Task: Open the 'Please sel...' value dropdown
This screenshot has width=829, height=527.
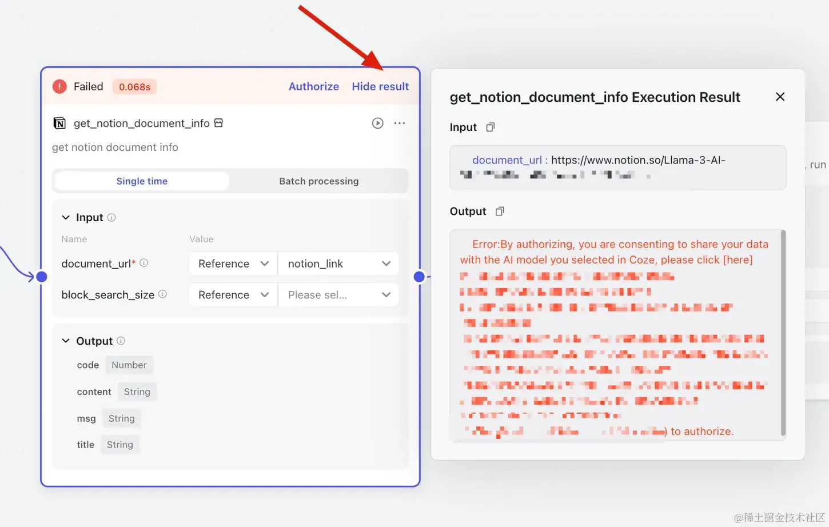Action: click(x=338, y=295)
